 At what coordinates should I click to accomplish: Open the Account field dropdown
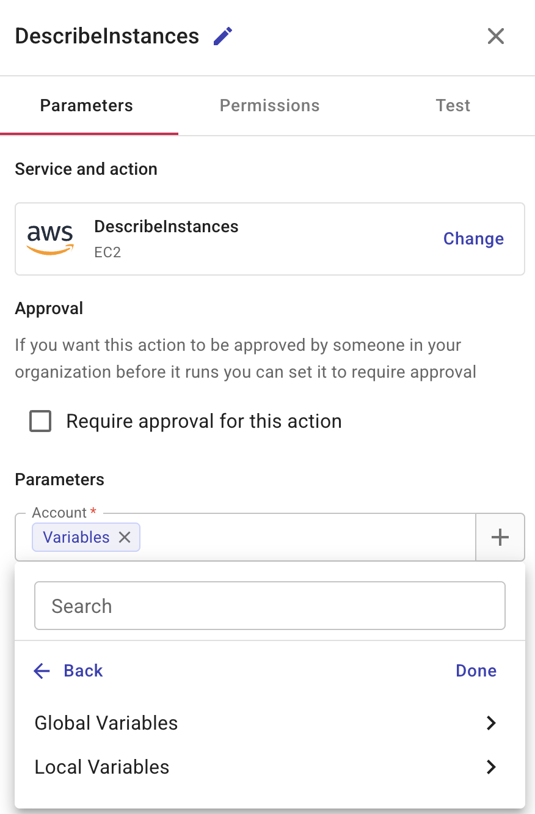click(305, 537)
